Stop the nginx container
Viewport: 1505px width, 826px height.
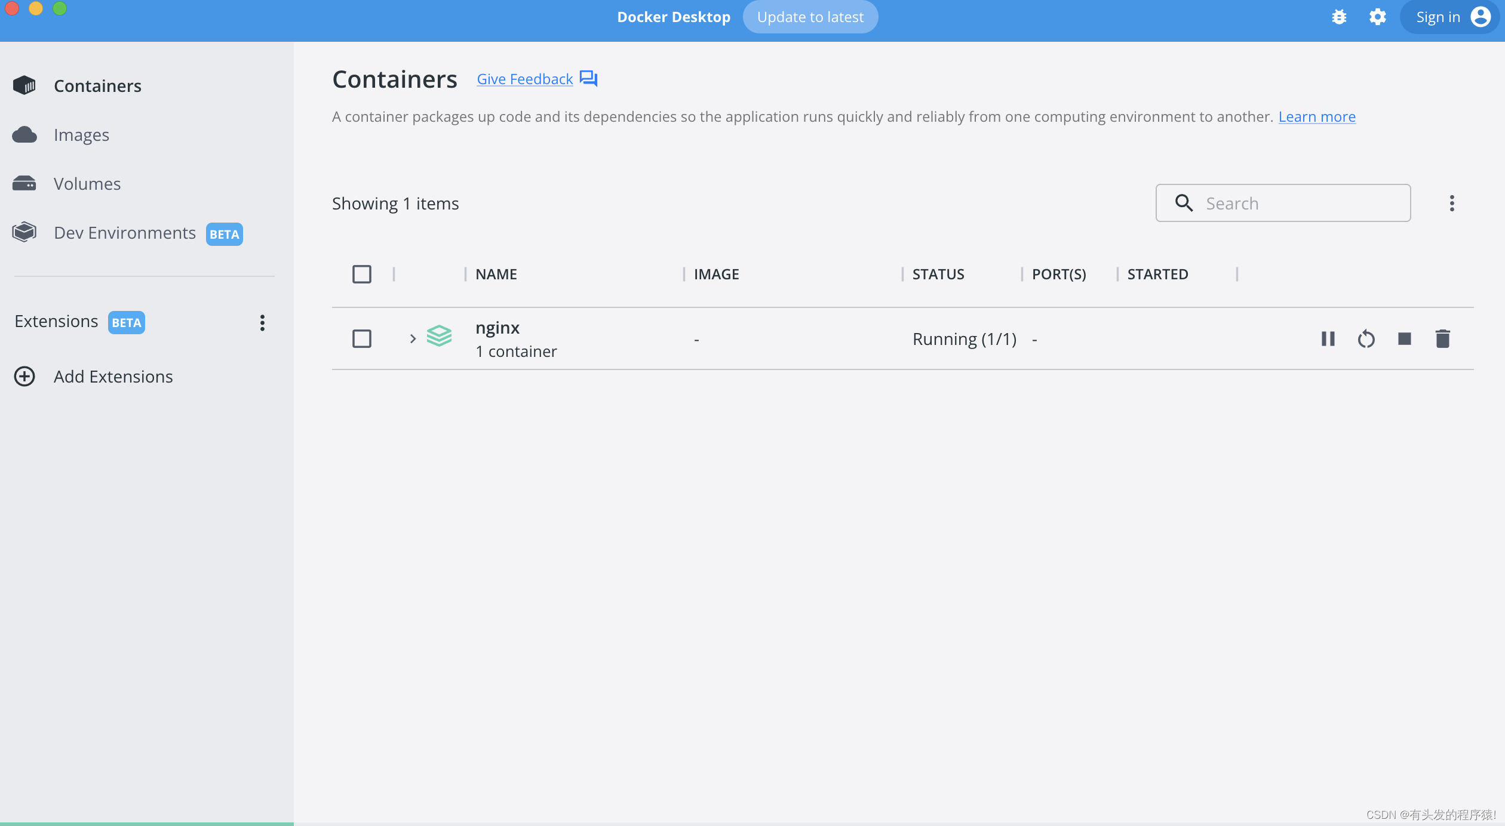(x=1405, y=339)
